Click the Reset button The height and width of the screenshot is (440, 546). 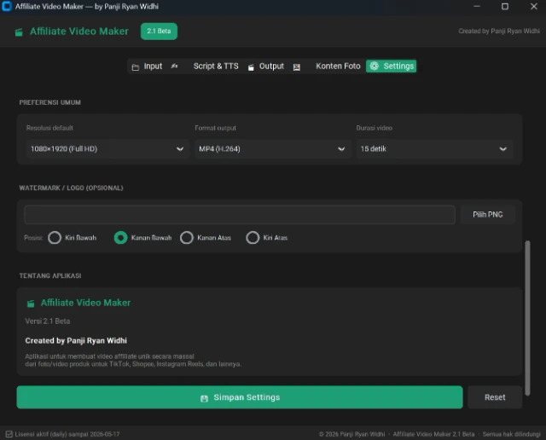pos(495,397)
